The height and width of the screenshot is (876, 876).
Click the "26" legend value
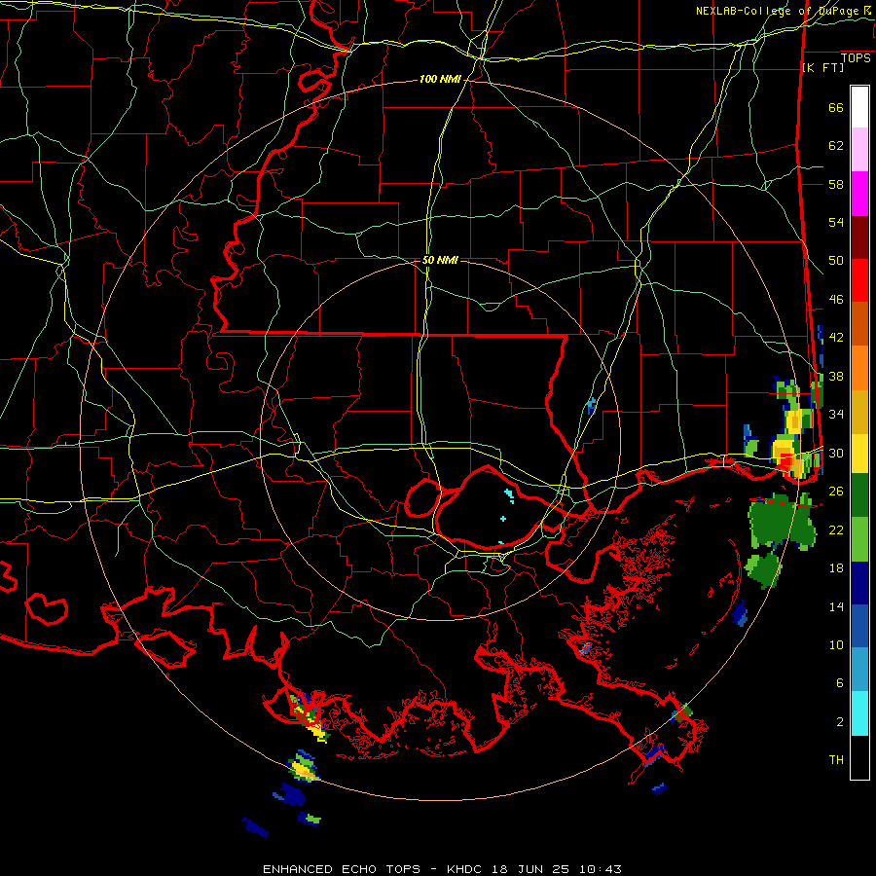[836, 492]
